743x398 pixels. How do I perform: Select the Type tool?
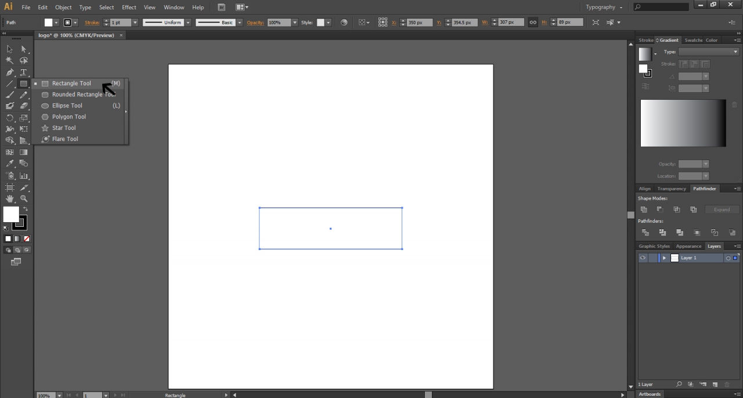coord(24,73)
